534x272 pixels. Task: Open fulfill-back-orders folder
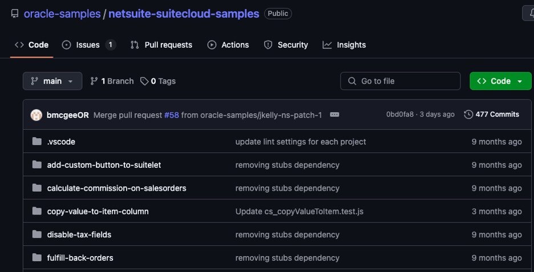click(80, 258)
